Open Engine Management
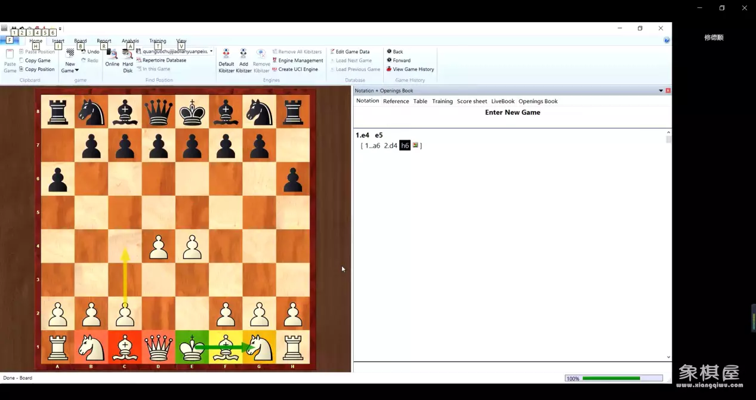 [298, 60]
